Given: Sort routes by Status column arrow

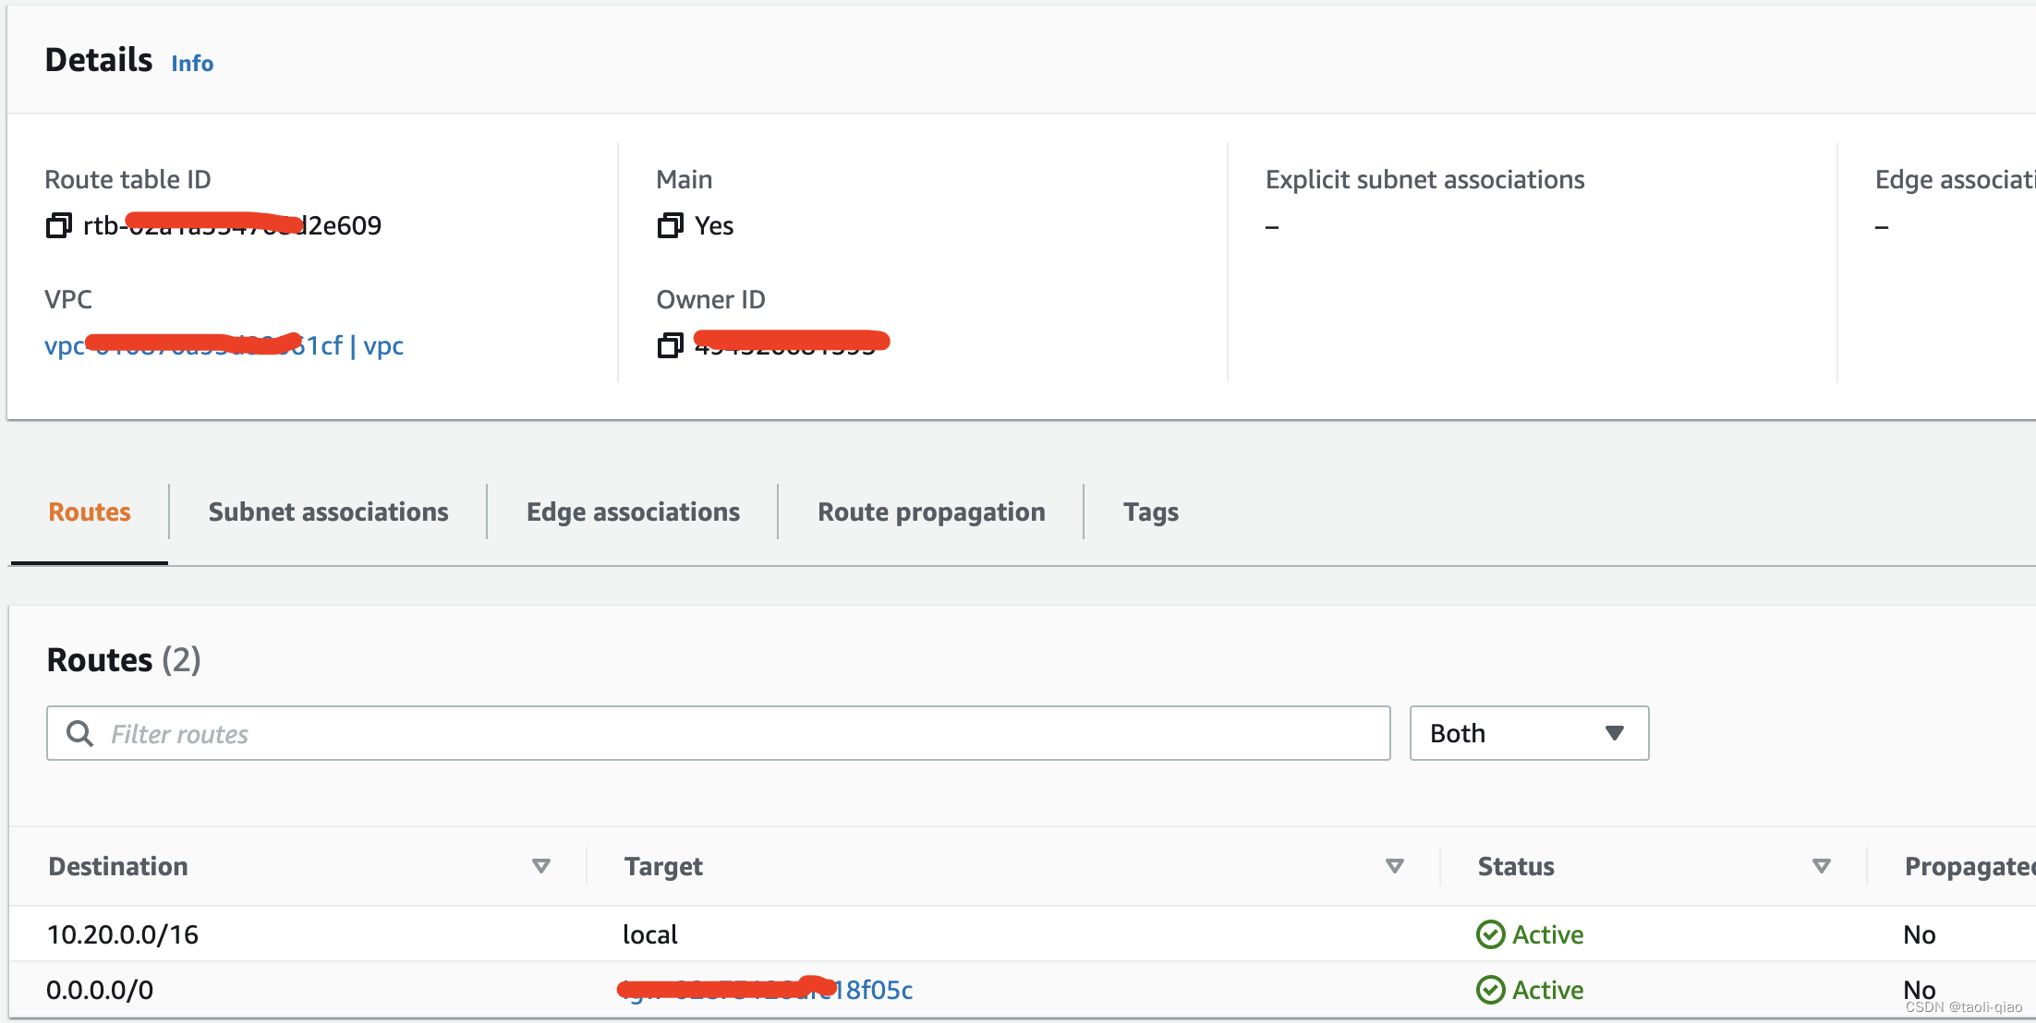Looking at the screenshot, I should pyautogui.click(x=1821, y=866).
